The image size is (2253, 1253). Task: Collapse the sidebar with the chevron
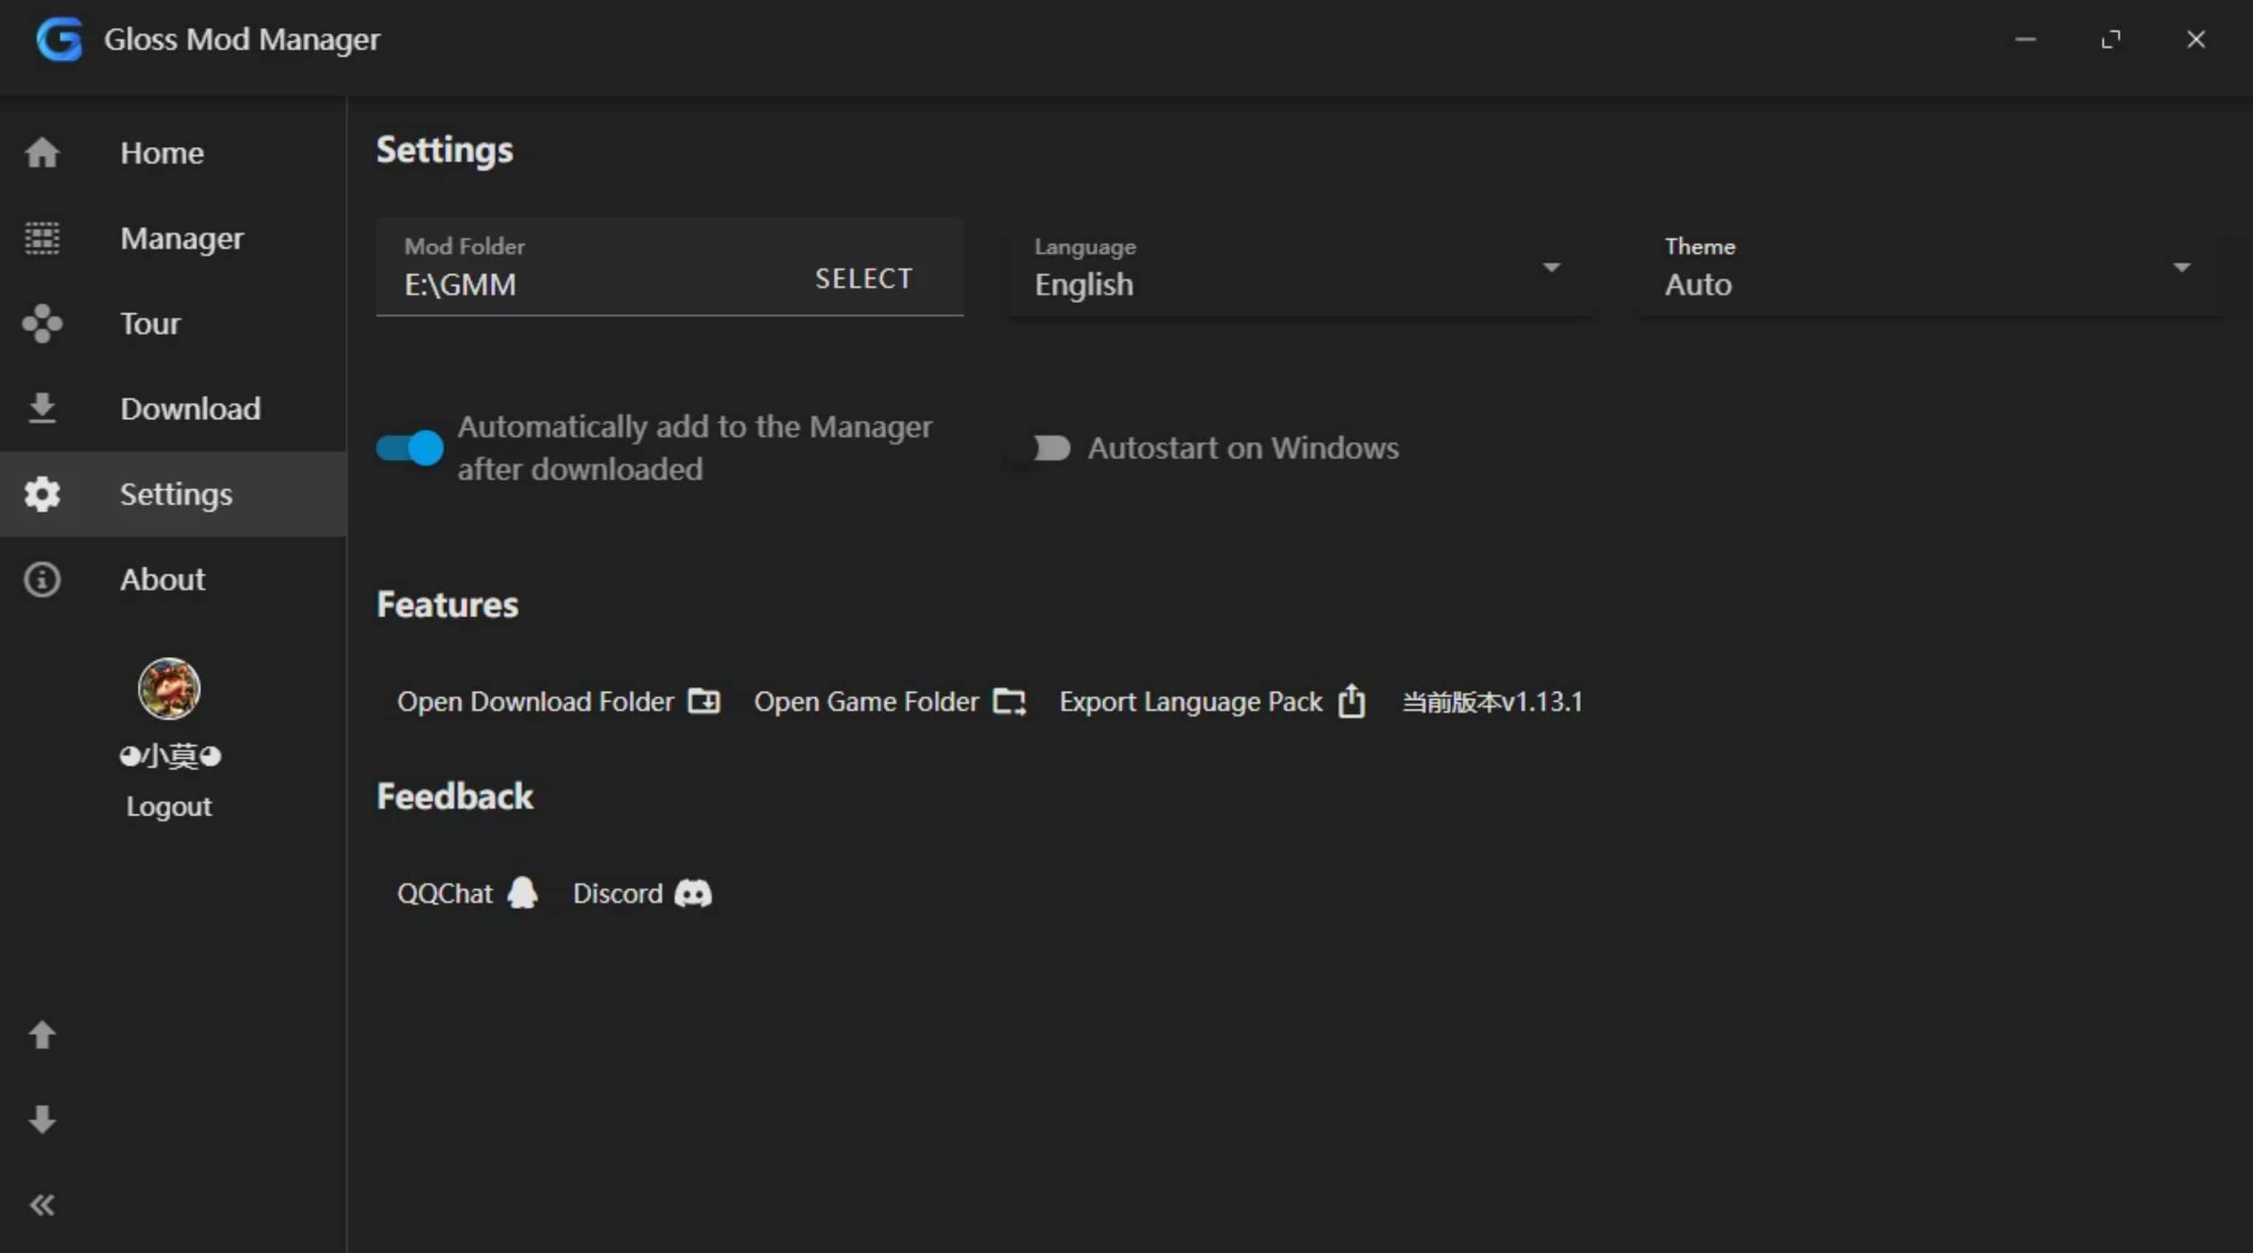click(x=42, y=1204)
